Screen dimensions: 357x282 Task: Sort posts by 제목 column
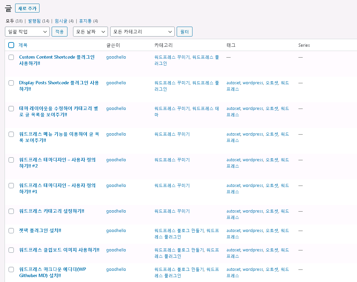pyautogui.click(x=23, y=45)
